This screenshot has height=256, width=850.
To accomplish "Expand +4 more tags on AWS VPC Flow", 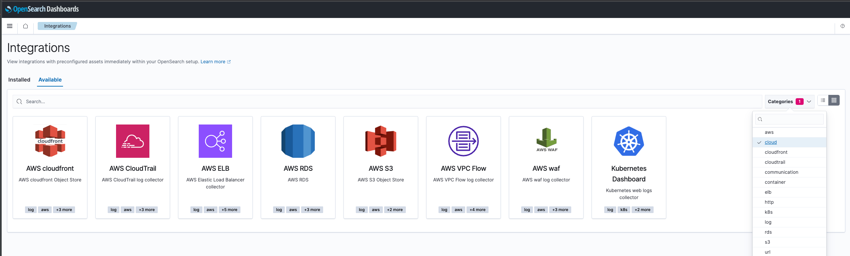I will [478, 210].
